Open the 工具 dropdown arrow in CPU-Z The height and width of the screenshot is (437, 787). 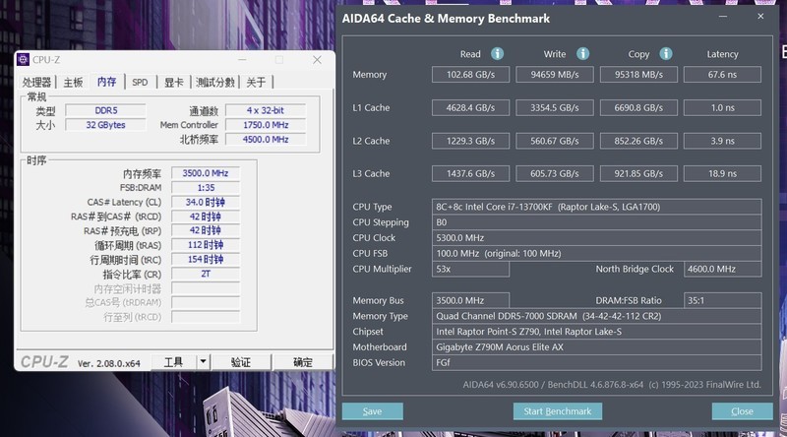tap(203, 361)
